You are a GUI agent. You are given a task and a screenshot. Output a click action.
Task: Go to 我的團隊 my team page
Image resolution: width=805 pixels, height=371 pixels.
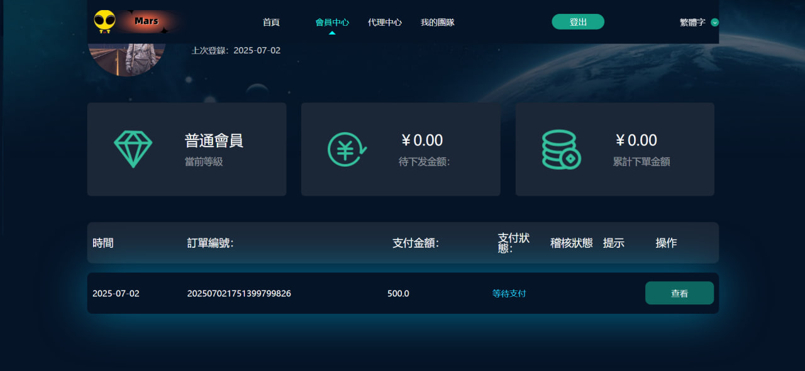pyautogui.click(x=437, y=22)
